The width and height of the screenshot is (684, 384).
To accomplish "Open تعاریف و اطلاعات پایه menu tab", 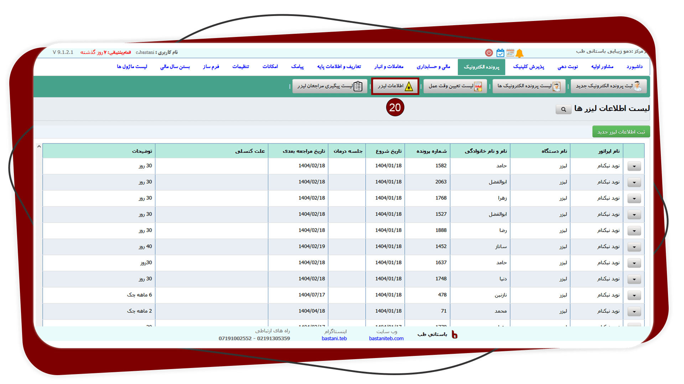I will [339, 67].
